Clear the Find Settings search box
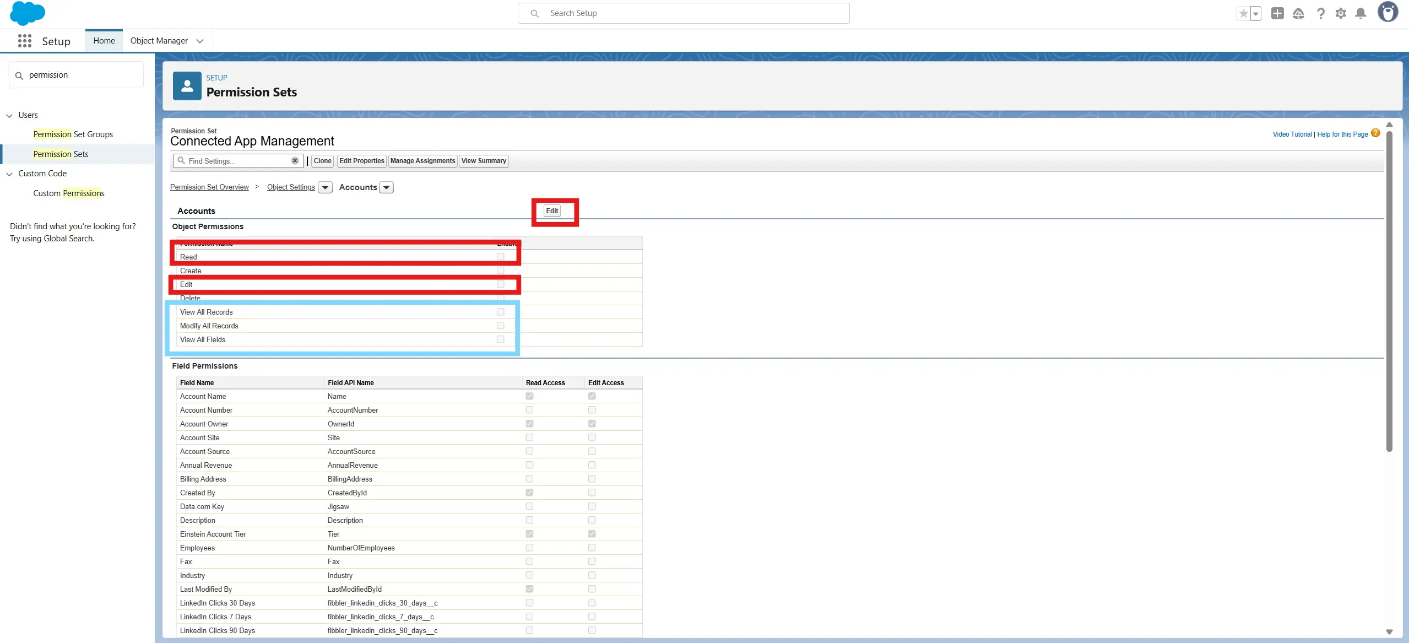1409x643 pixels. tap(295, 161)
